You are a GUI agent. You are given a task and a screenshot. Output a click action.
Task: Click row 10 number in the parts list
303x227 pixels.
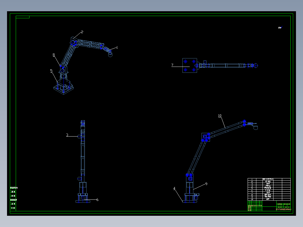pos(252,199)
